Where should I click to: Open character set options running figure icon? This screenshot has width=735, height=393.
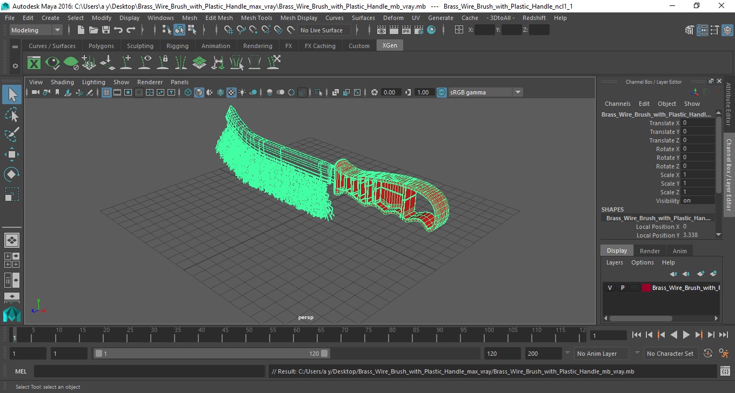(724, 354)
